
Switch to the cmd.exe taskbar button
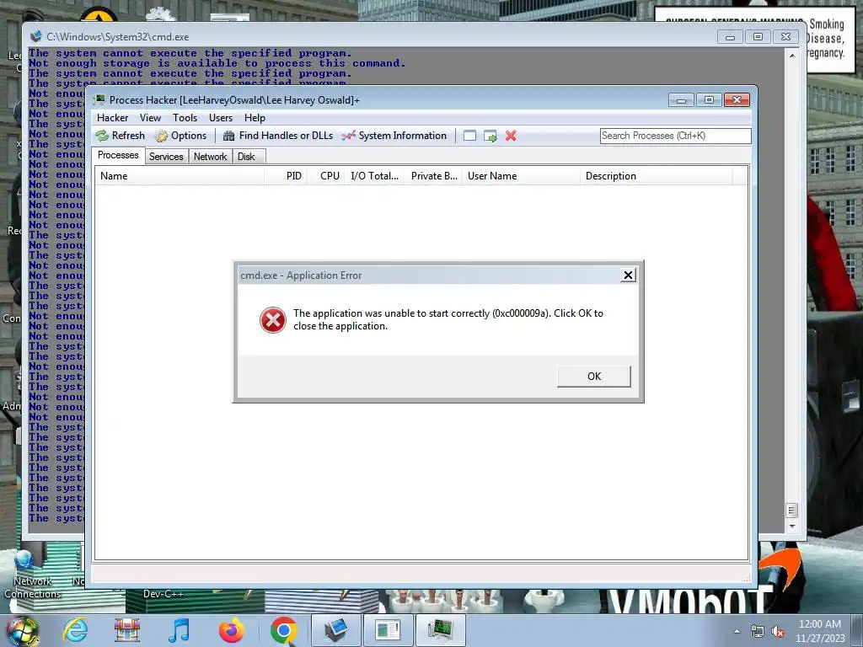pyautogui.click(x=335, y=630)
